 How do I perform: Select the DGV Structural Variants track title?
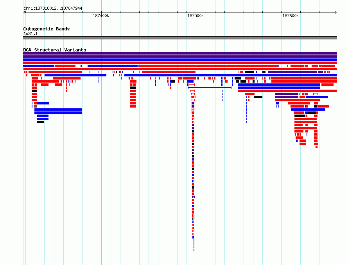point(55,50)
